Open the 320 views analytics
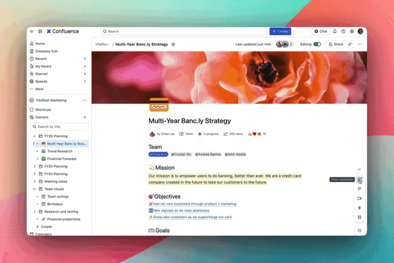The image size is (394, 263). (233, 134)
